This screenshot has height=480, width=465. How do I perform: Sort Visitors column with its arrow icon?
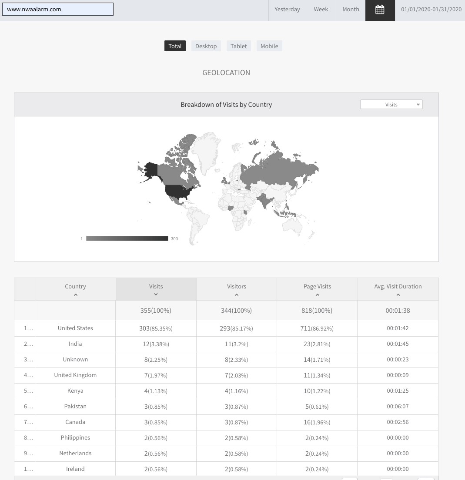click(x=237, y=295)
